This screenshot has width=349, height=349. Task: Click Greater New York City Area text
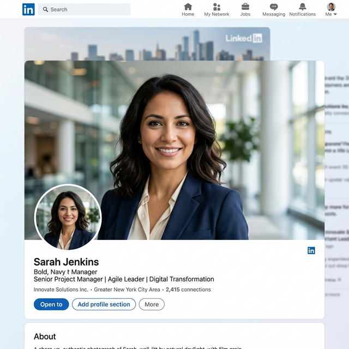(x=127, y=290)
